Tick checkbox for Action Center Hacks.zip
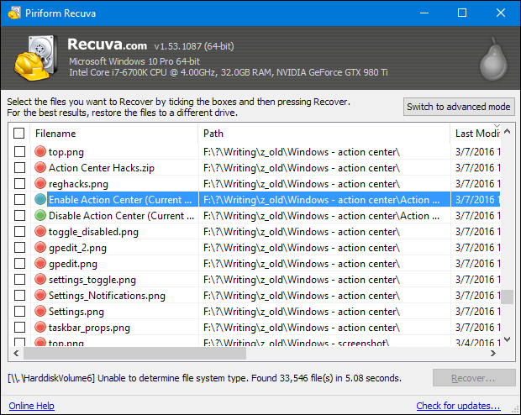The width and height of the screenshot is (521, 415). (x=19, y=167)
